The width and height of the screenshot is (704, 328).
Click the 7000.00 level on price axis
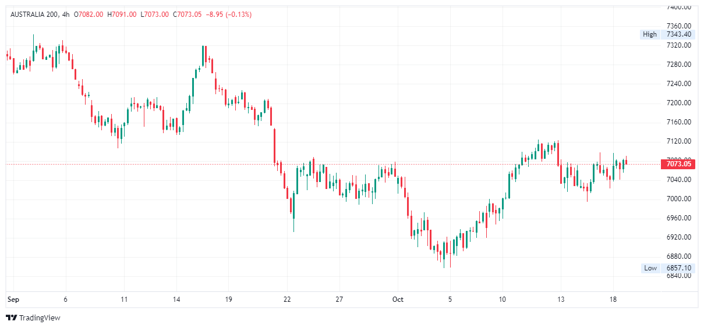(678, 199)
